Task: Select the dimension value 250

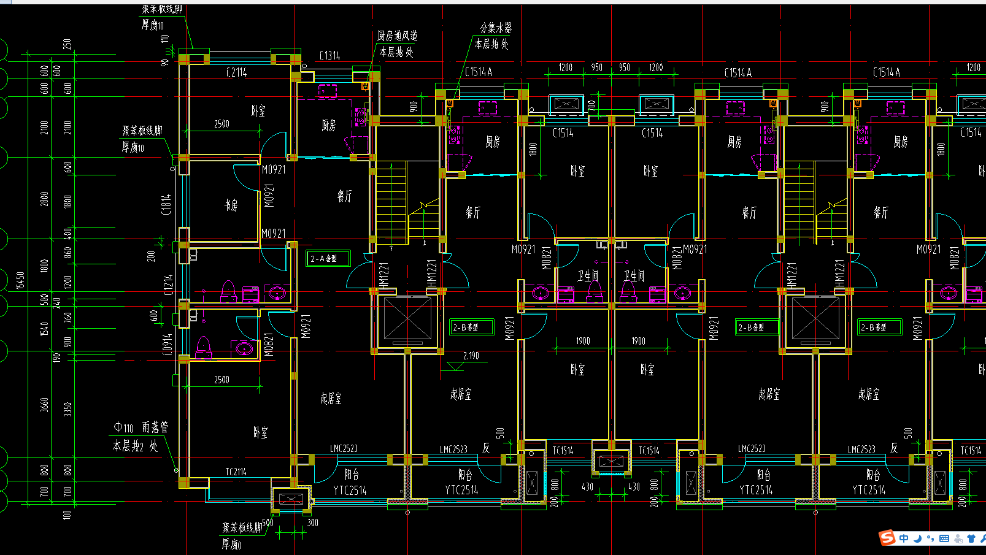Action: (x=67, y=44)
